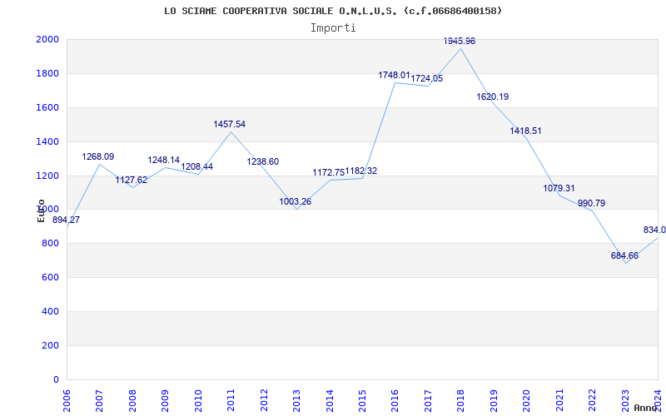Click y-axis value 1400
The height and width of the screenshot is (416, 666).
coord(47,141)
